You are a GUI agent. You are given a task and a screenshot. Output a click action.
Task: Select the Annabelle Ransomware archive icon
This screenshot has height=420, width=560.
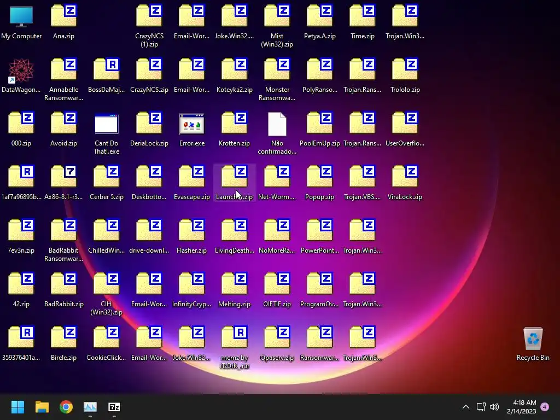click(x=63, y=69)
